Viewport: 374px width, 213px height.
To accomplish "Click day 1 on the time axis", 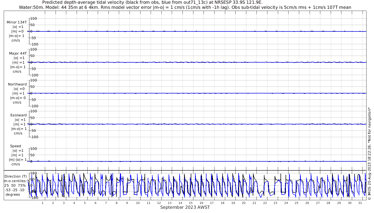I will (x=42, y=203).
